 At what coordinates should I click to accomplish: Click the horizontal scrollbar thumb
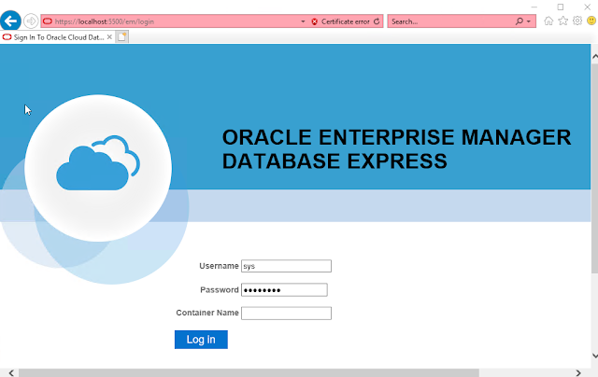pos(249,373)
